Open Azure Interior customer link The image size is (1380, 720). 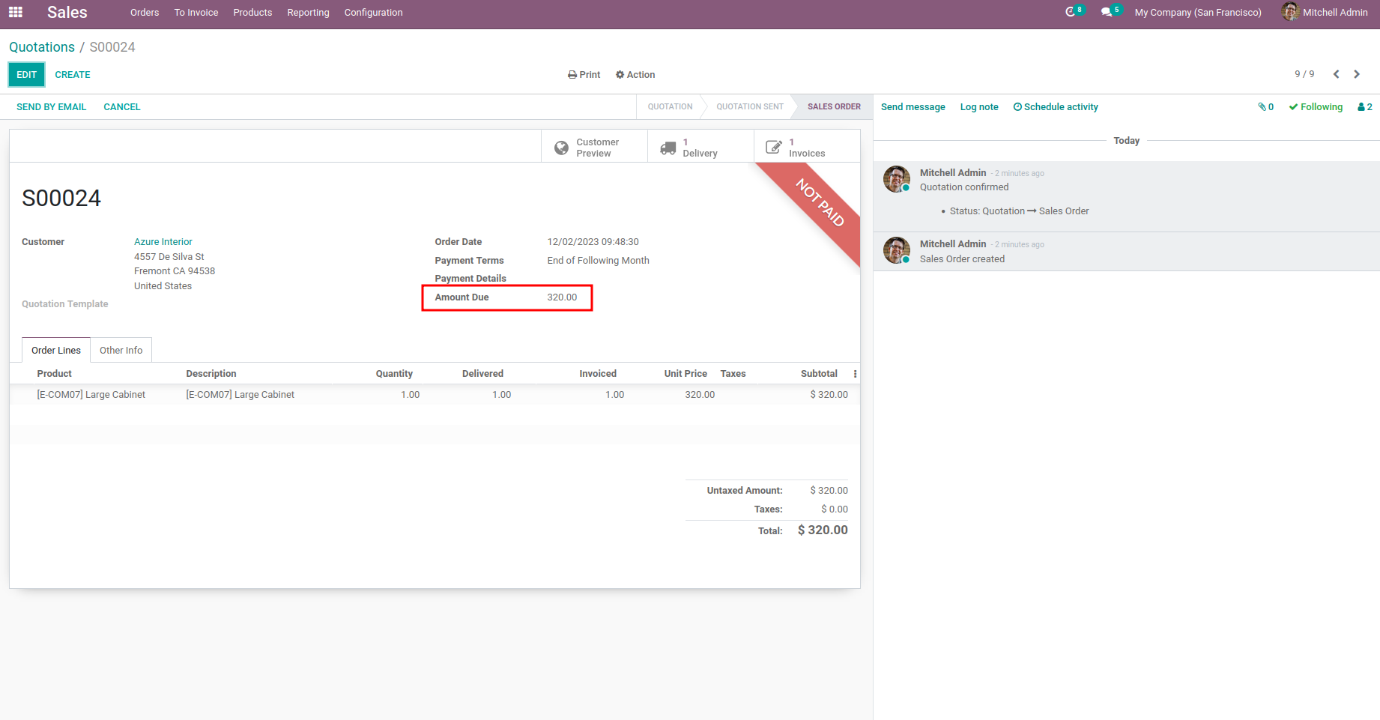(x=163, y=242)
